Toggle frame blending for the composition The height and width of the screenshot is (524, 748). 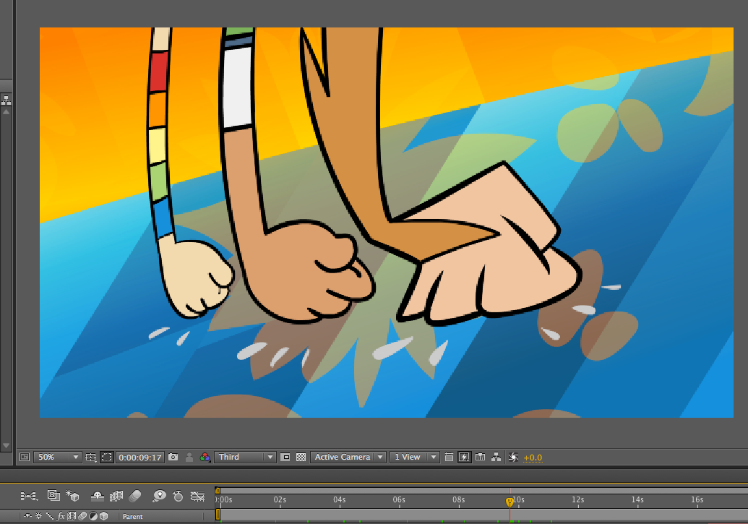pos(116,496)
